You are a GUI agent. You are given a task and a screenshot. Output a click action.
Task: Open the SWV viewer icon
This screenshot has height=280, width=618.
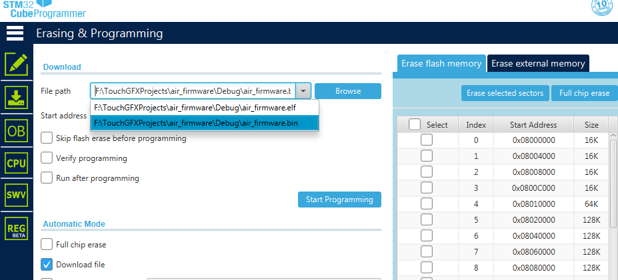click(17, 196)
